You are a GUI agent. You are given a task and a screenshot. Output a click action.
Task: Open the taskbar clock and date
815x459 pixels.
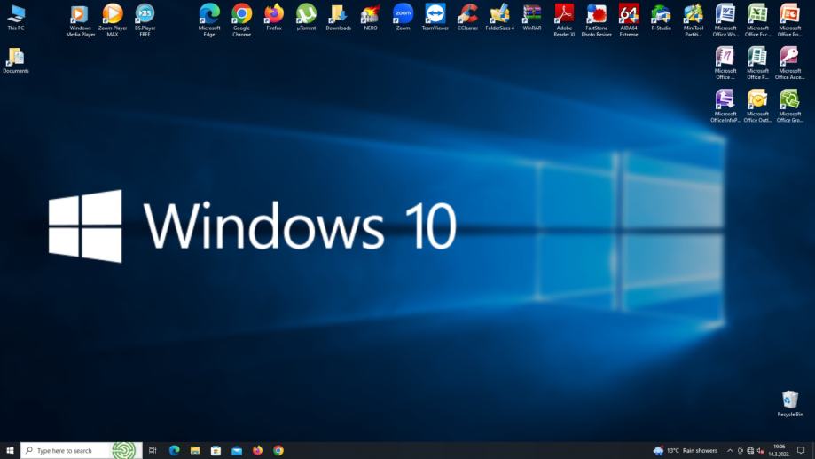point(779,450)
